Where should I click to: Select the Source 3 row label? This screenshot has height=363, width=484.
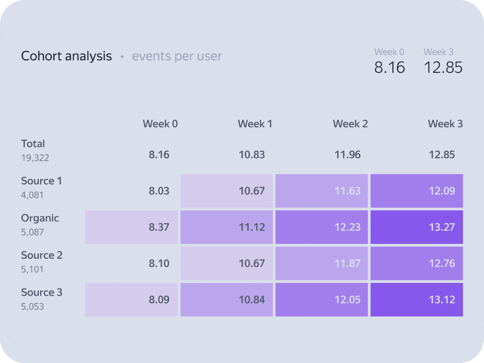tap(41, 292)
